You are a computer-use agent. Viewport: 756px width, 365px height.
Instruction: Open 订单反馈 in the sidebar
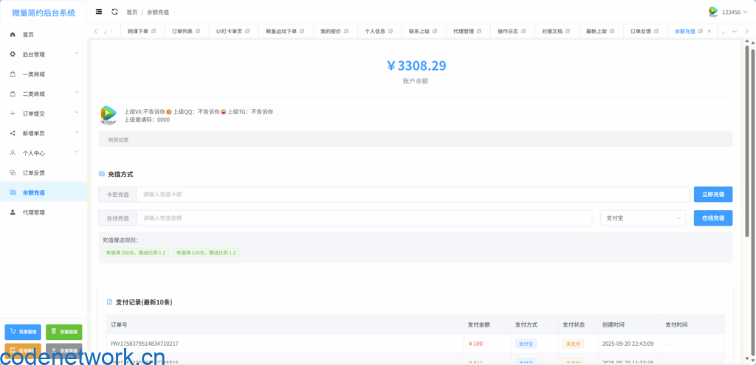coord(33,173)
